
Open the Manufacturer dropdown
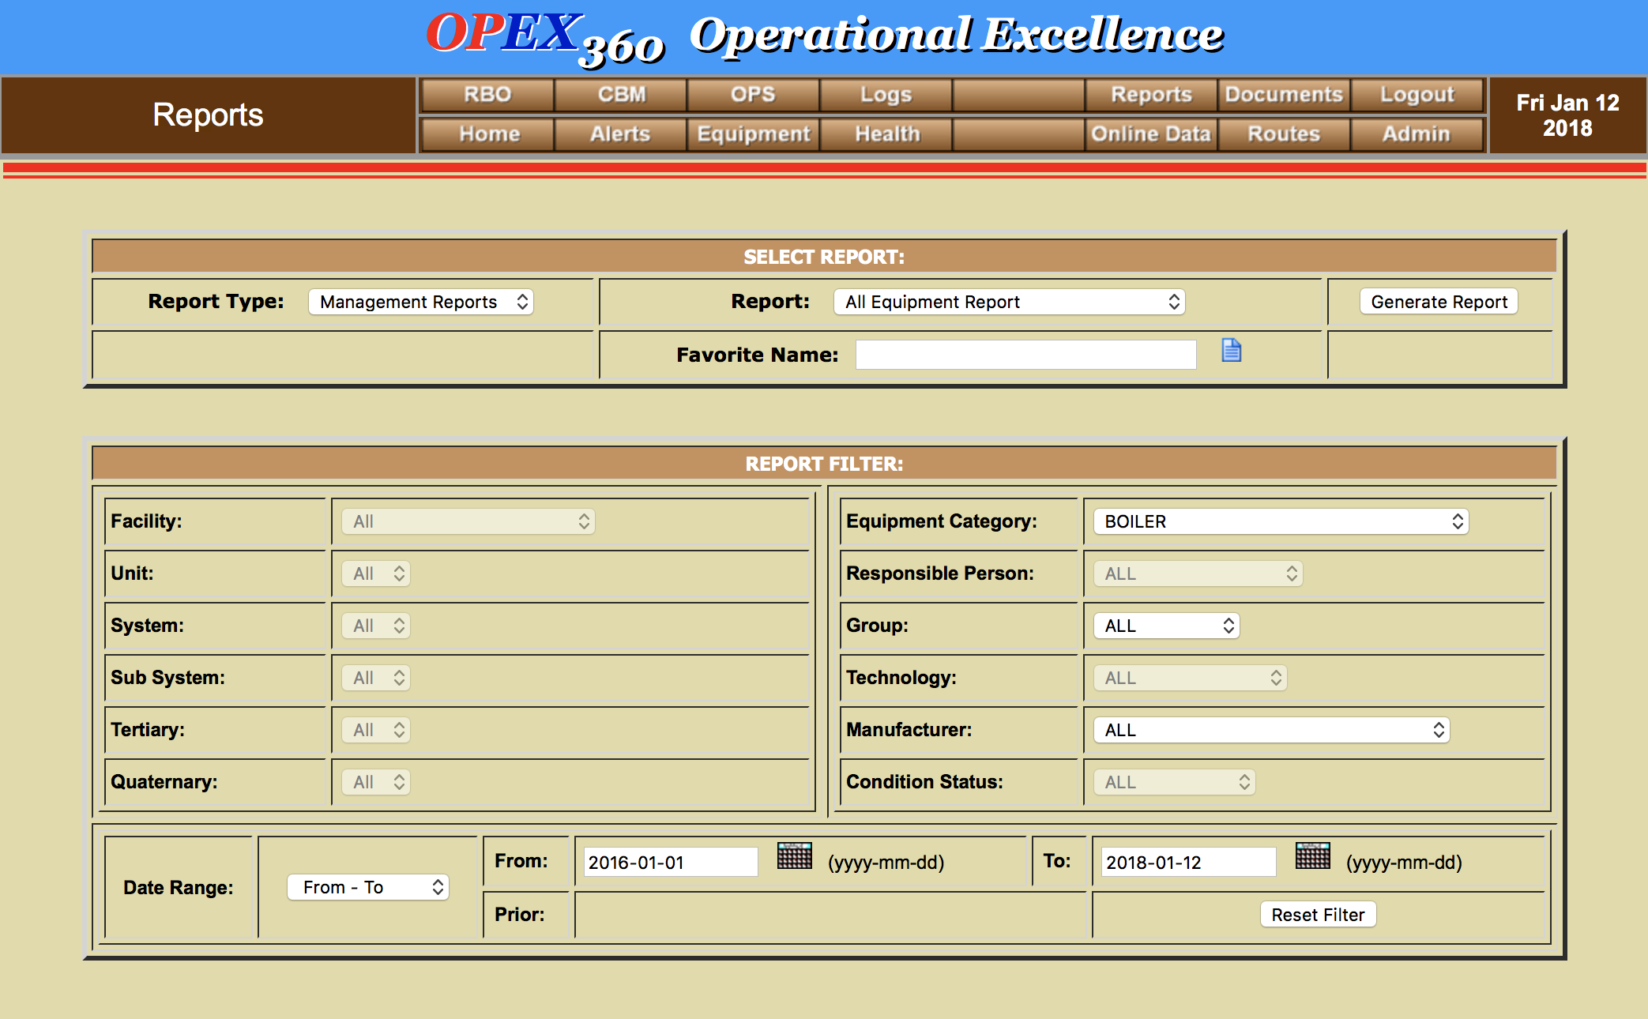coord(1272,730)
